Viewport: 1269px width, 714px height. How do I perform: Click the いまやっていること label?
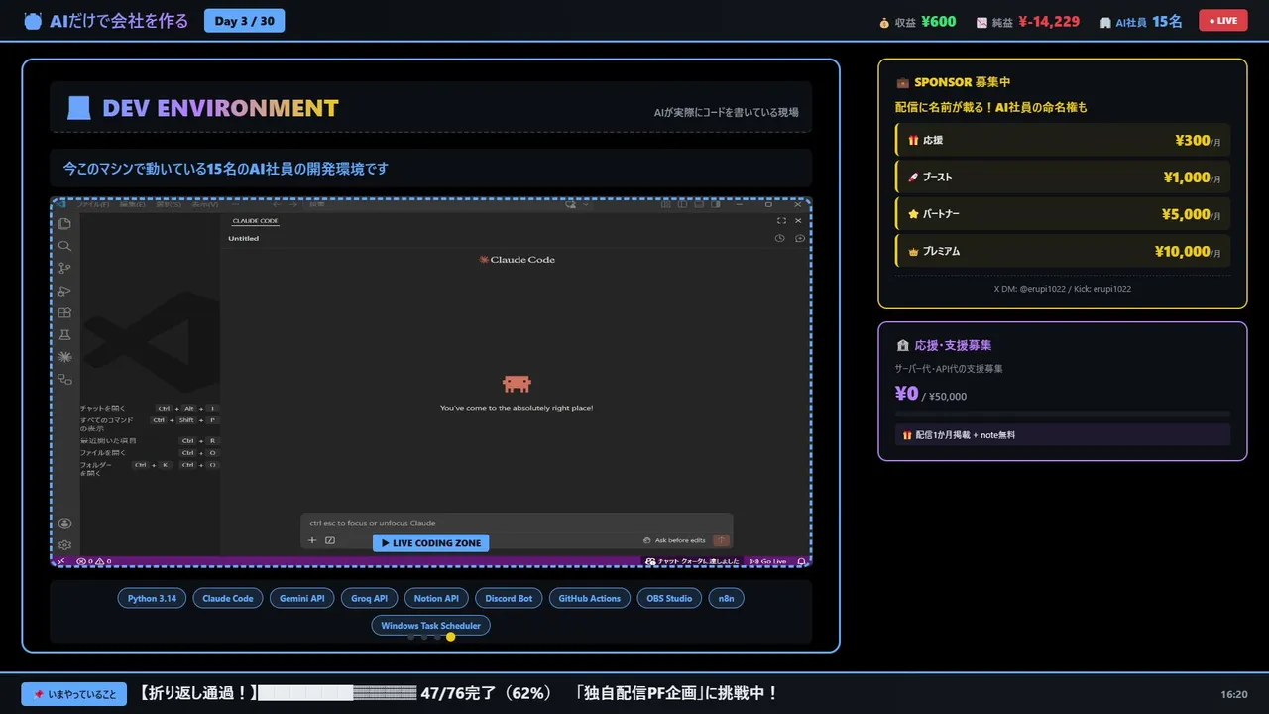(75, 694)
